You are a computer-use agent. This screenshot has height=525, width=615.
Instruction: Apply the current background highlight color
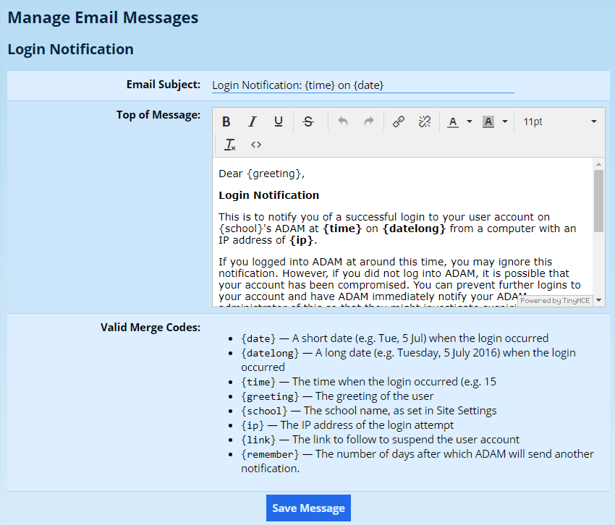click(x=488, y=121)
